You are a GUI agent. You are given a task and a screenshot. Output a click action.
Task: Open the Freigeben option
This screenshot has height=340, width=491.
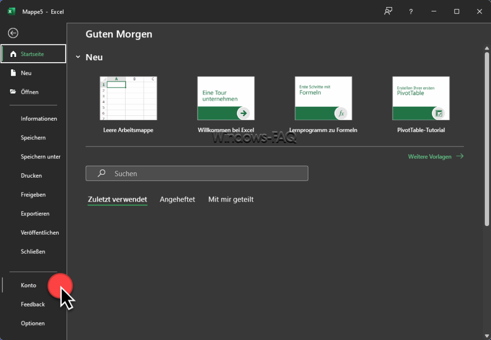click(33, 194)
